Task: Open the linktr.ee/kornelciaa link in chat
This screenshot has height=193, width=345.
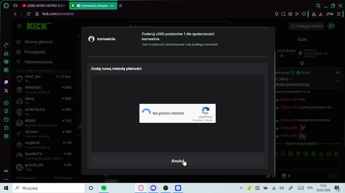Action: (292, 84)
